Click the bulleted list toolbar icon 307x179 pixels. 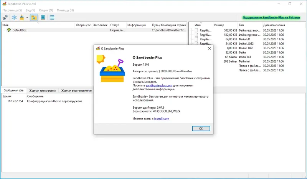(x=52, y=17)
